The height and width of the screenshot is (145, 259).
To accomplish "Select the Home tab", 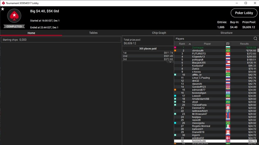I will click(x=31, y=33).
